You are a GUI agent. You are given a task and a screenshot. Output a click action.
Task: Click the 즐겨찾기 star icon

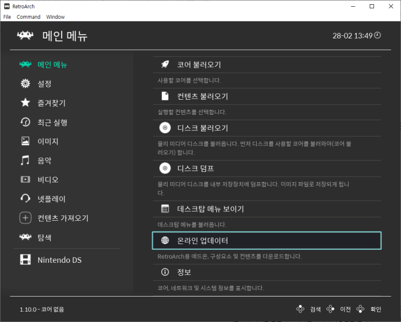pyautogui.click(x=25, y=103)
